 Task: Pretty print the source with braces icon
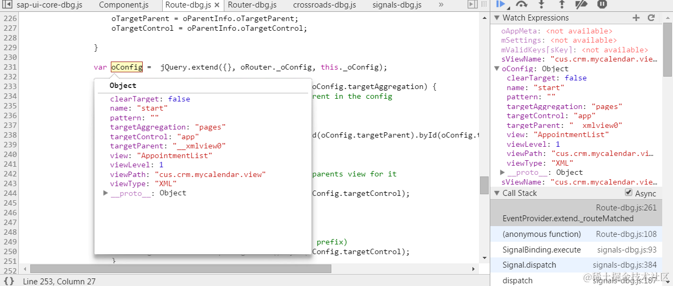(x=9, y=281)
